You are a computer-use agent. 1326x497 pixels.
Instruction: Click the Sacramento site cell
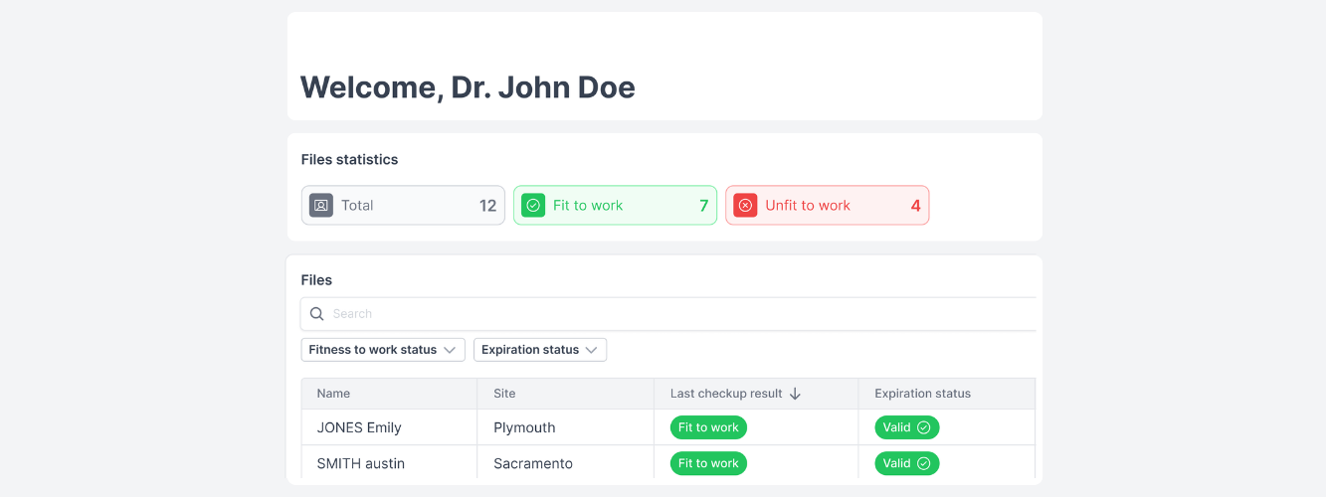tap(532, 463)
